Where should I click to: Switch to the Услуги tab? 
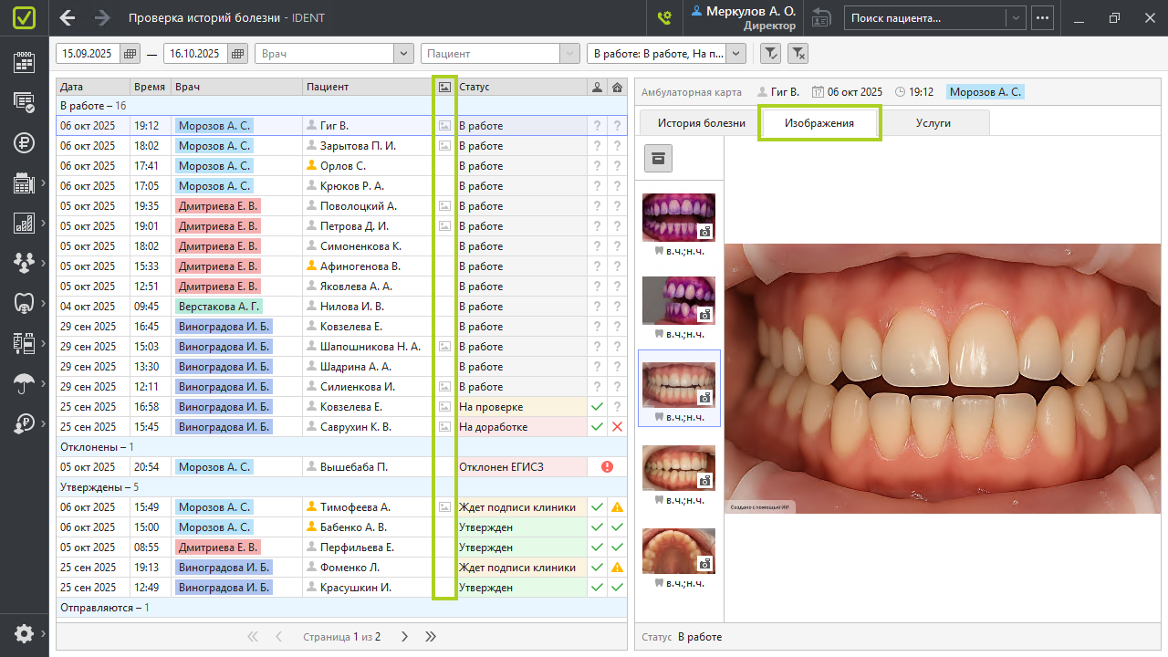click(x=933, y=123)
